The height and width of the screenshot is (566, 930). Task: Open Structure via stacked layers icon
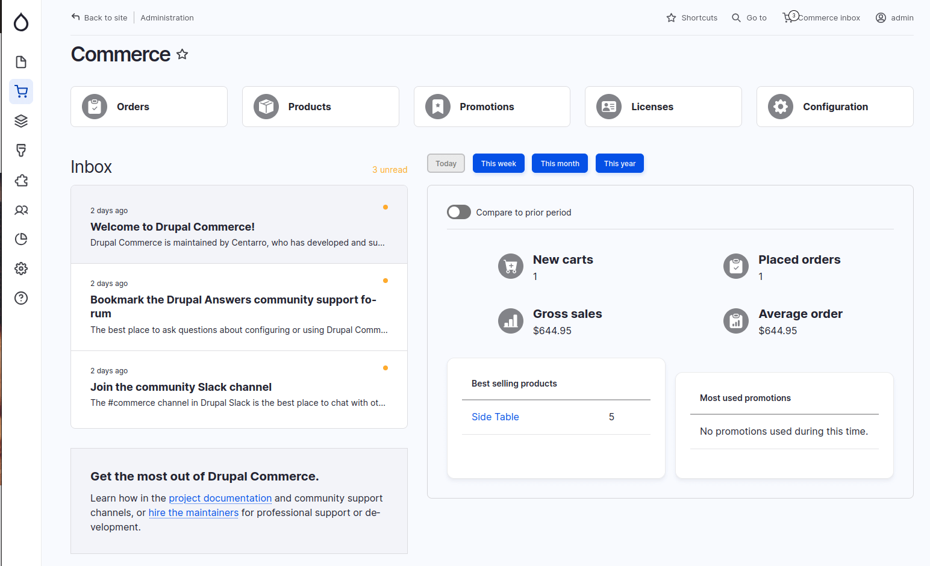(21, 121)
